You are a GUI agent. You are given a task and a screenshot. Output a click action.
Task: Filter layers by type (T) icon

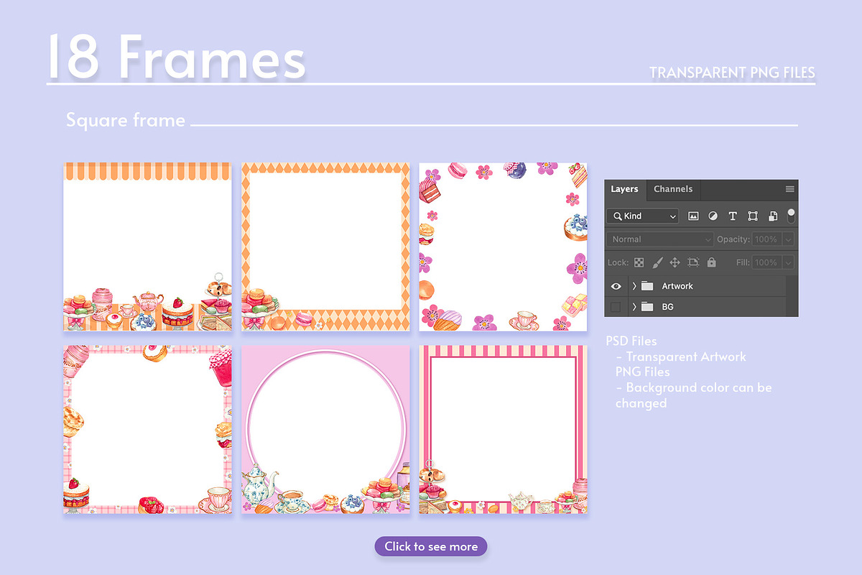[x=733, y=216]
